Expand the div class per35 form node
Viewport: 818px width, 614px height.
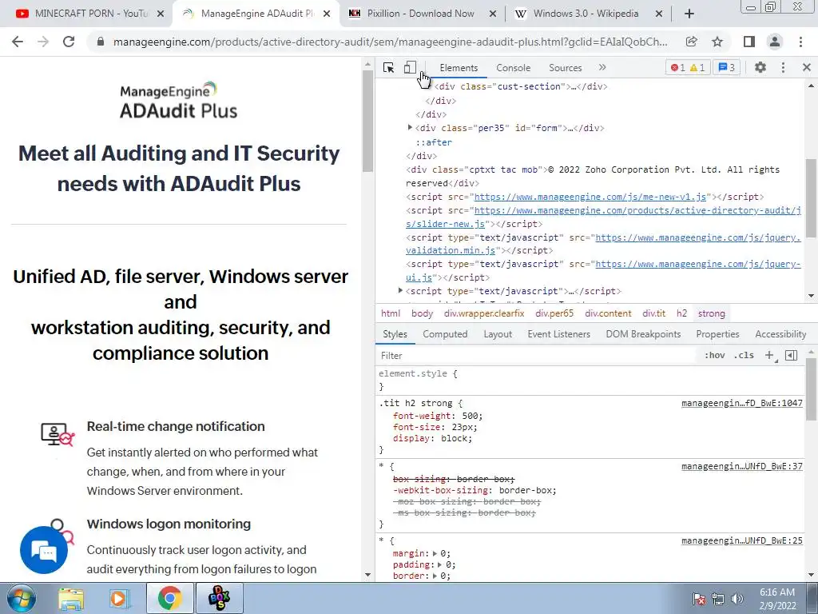pyautogui.click(x=410, y=128)
